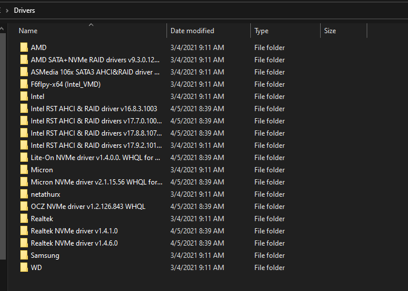Image resolution: width=408 pixels, height=291 pixels.
Task: Select the Realtek folder icon
Action: tap(24, 219)
